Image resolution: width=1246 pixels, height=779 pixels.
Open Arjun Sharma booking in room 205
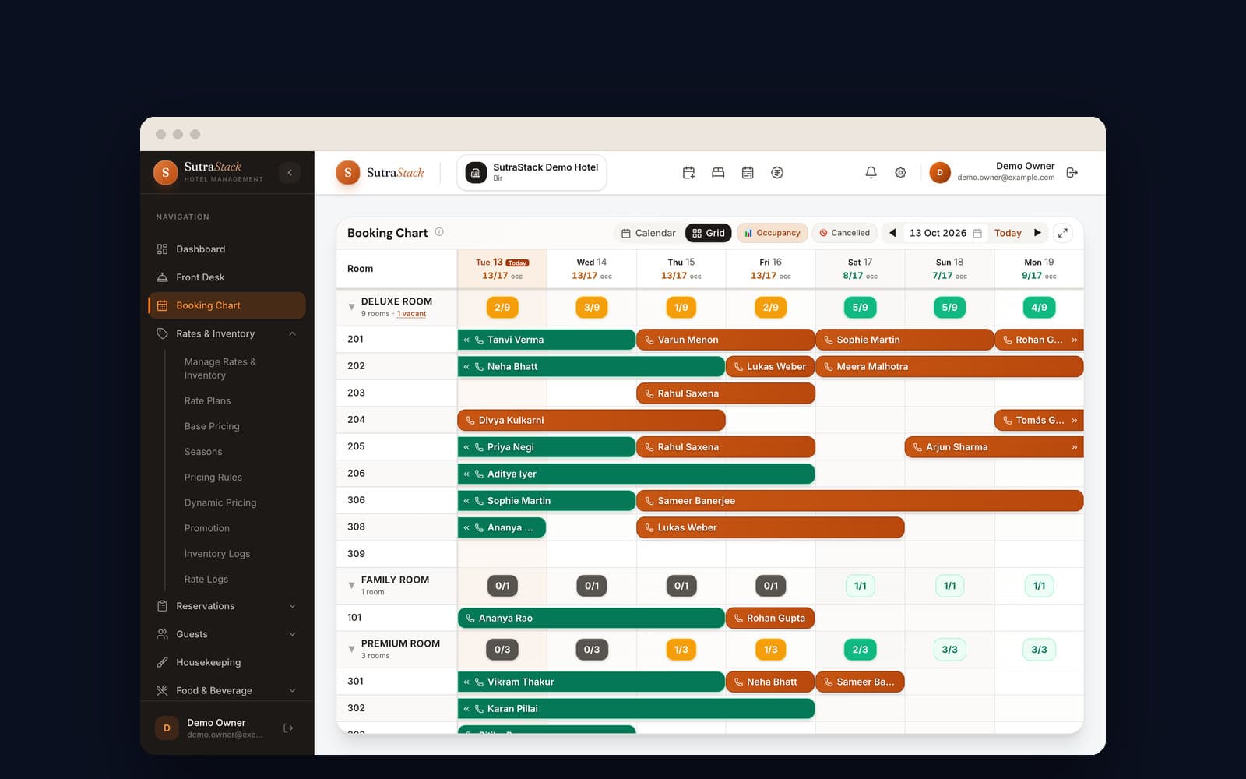[994, 447]
